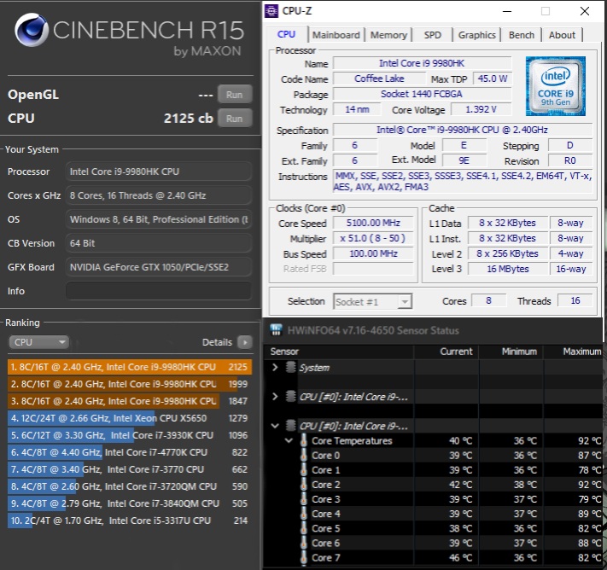Image resolution: width=607 pixels, height=570 pixels.
Task: Click the Info input field in Cinebench
Action: pyautogui.click(x=159, y=291)
